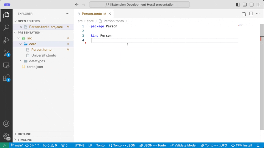Expand the datatypes folder chevron

[x=21, y=61]
